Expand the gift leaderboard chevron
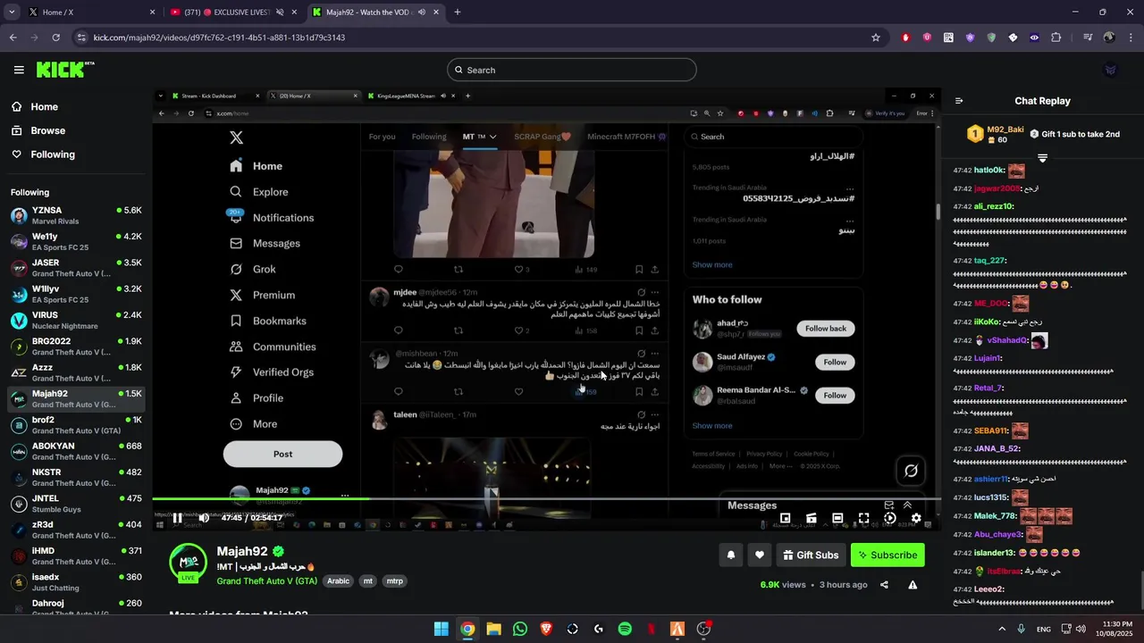 pos(1042,158)
